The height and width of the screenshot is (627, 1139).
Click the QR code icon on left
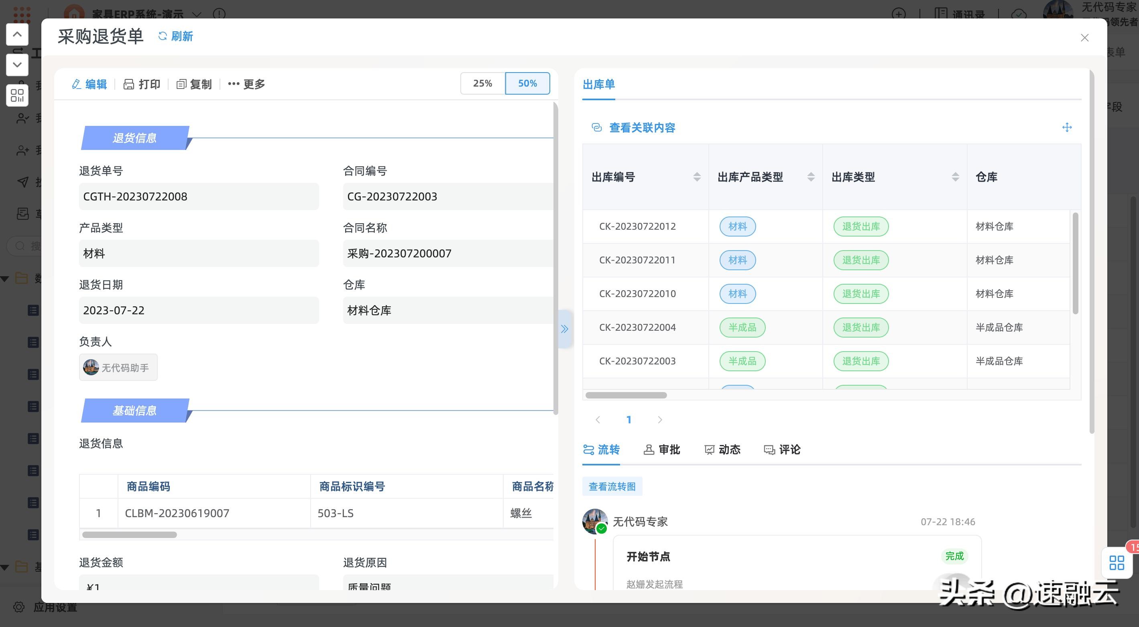point(17,95)
